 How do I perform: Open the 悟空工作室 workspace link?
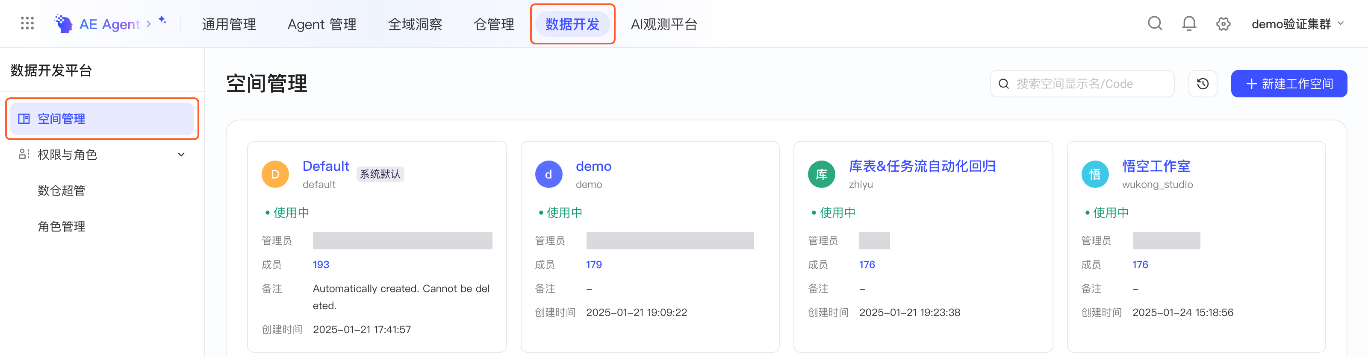coord(1156,166)
